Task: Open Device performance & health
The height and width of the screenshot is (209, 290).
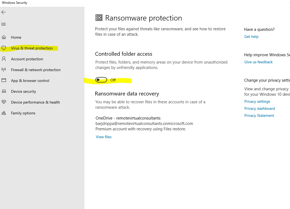Action: pyautogui.click(x=36, y=102)
